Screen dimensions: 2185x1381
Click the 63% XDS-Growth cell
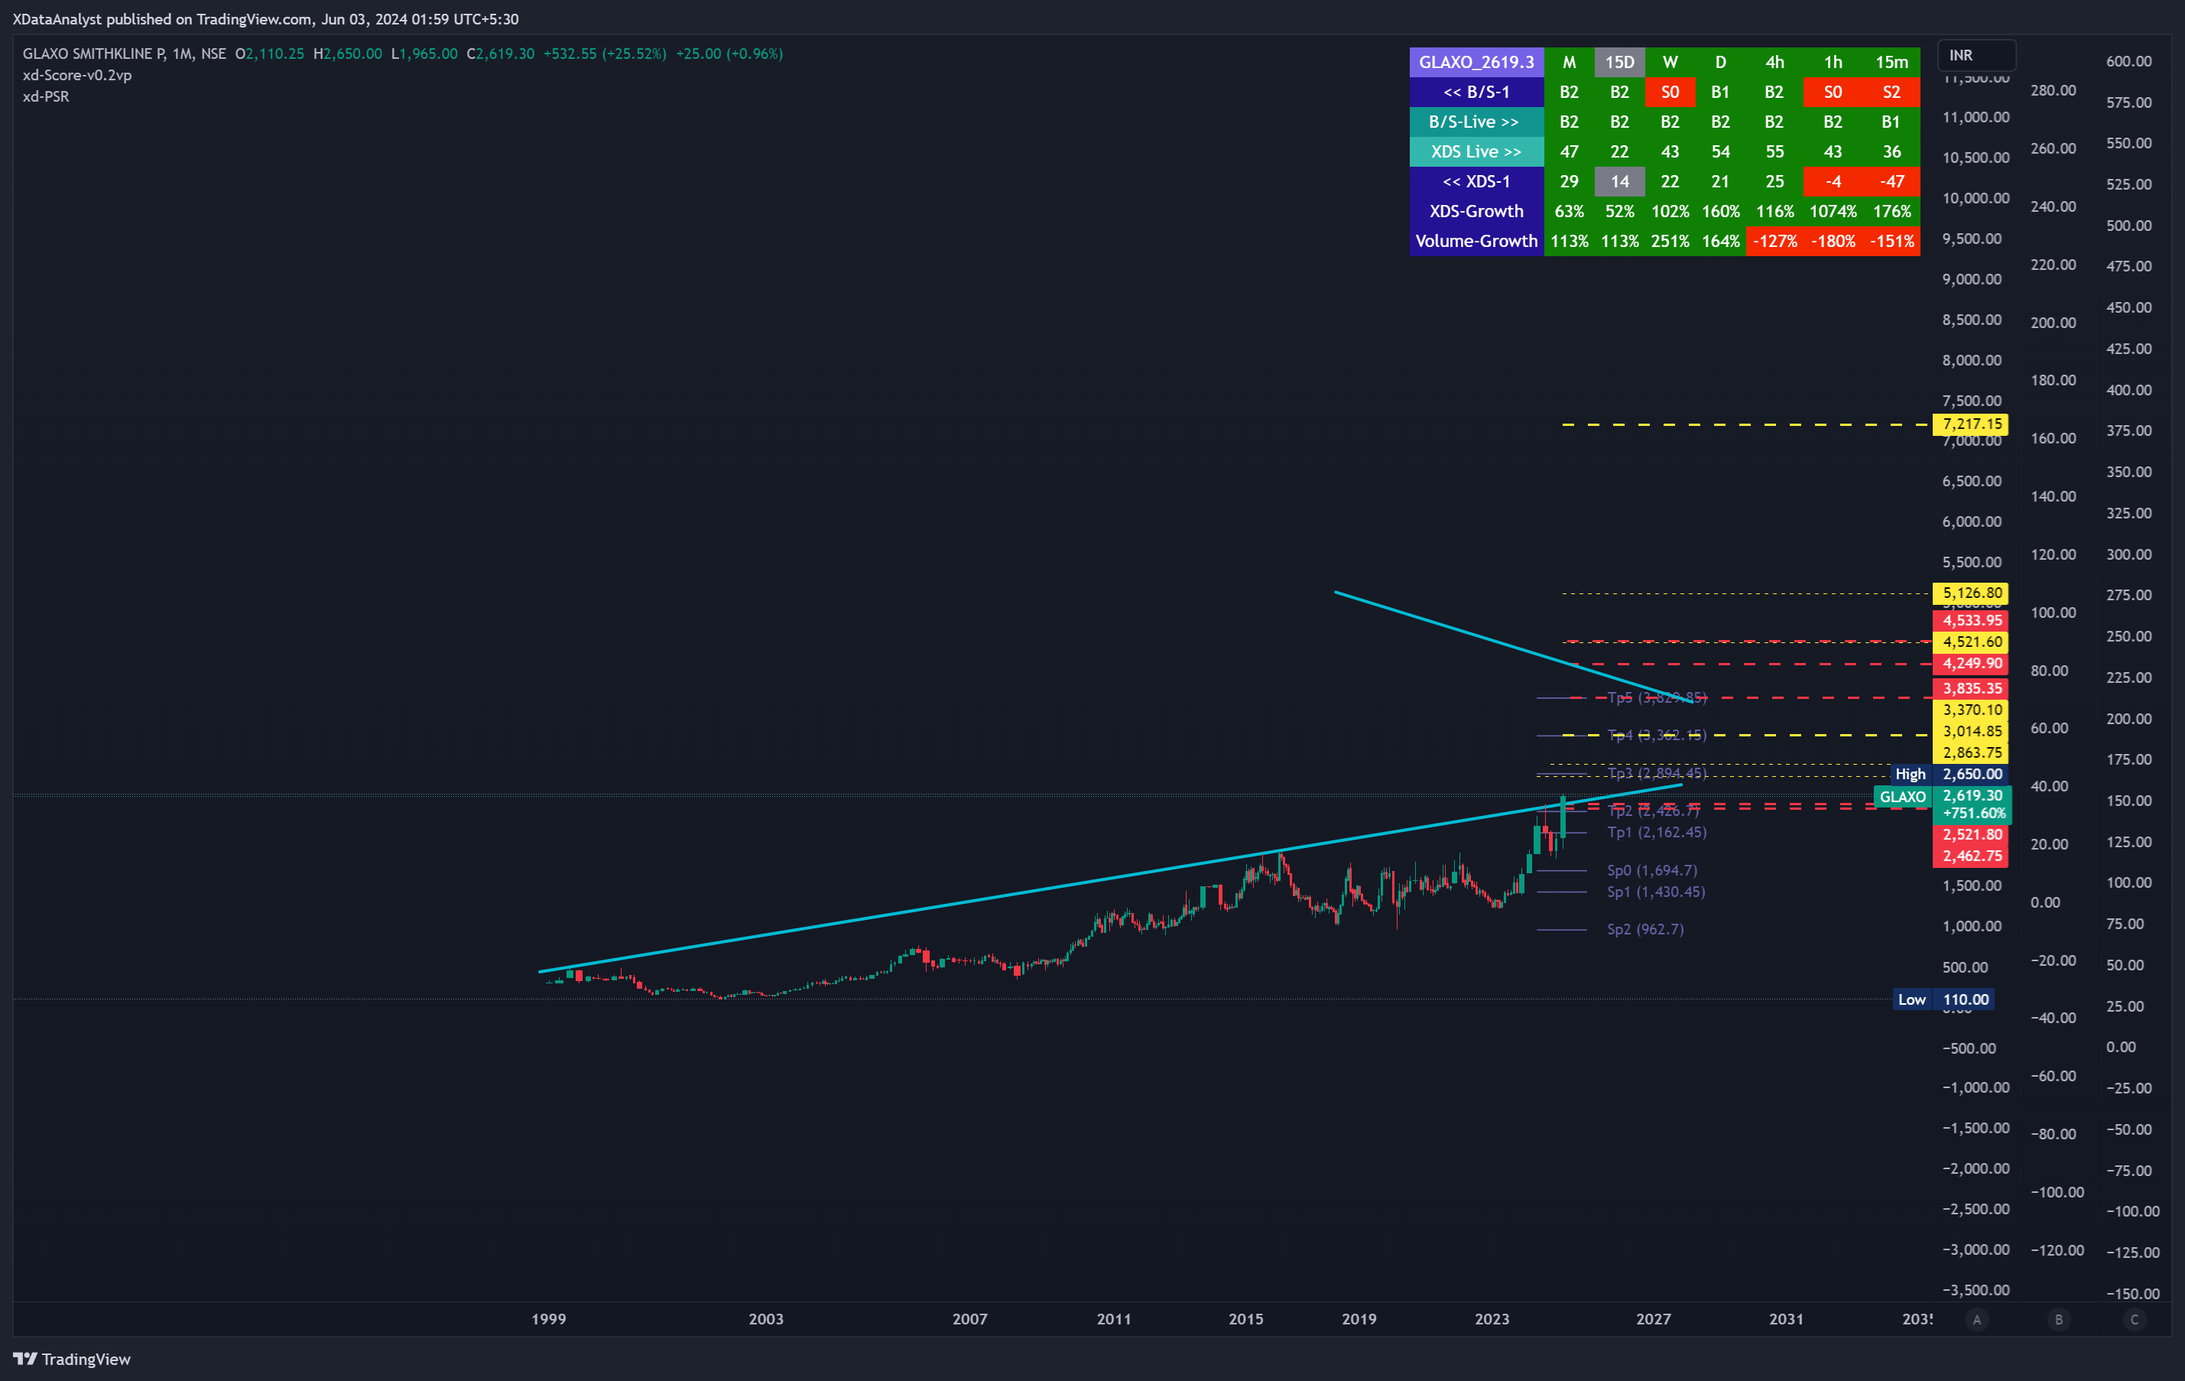pos(1569,211)
